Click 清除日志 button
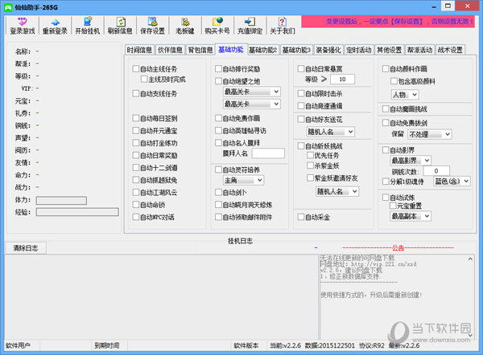Viewport: 483px width, 355px height. (x=26, y=248)
